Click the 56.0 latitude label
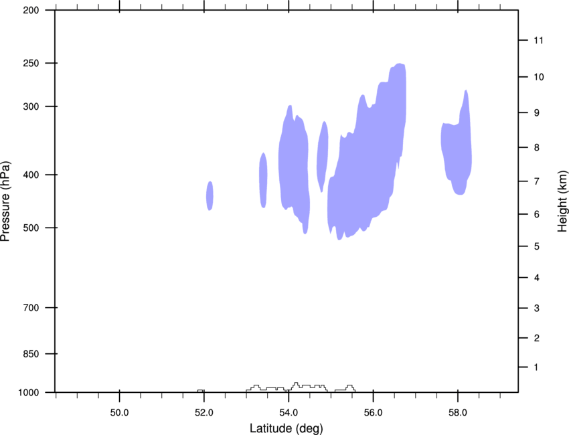569x435 pixels. point(373,413)
